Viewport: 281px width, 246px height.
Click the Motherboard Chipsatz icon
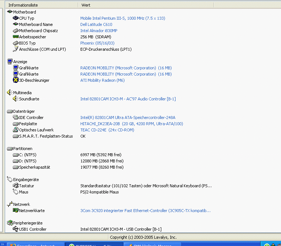point(16,31)
